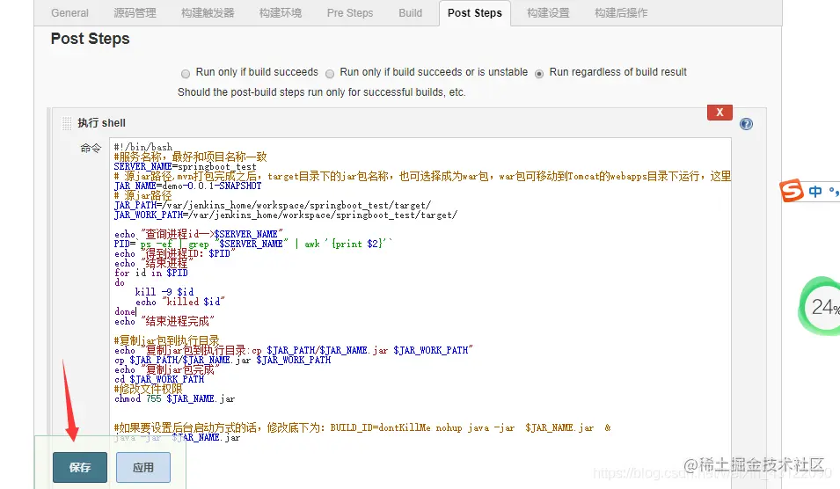840x489 pixels.
Task: Click the Sogou input method S icon
Action: 792,191
